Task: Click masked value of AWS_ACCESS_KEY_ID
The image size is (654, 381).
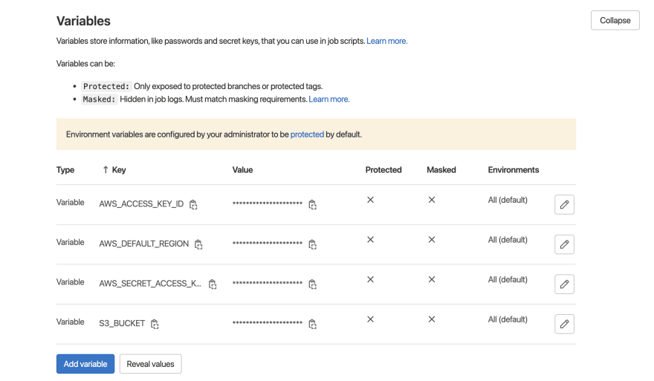Action: coord(268,203)
